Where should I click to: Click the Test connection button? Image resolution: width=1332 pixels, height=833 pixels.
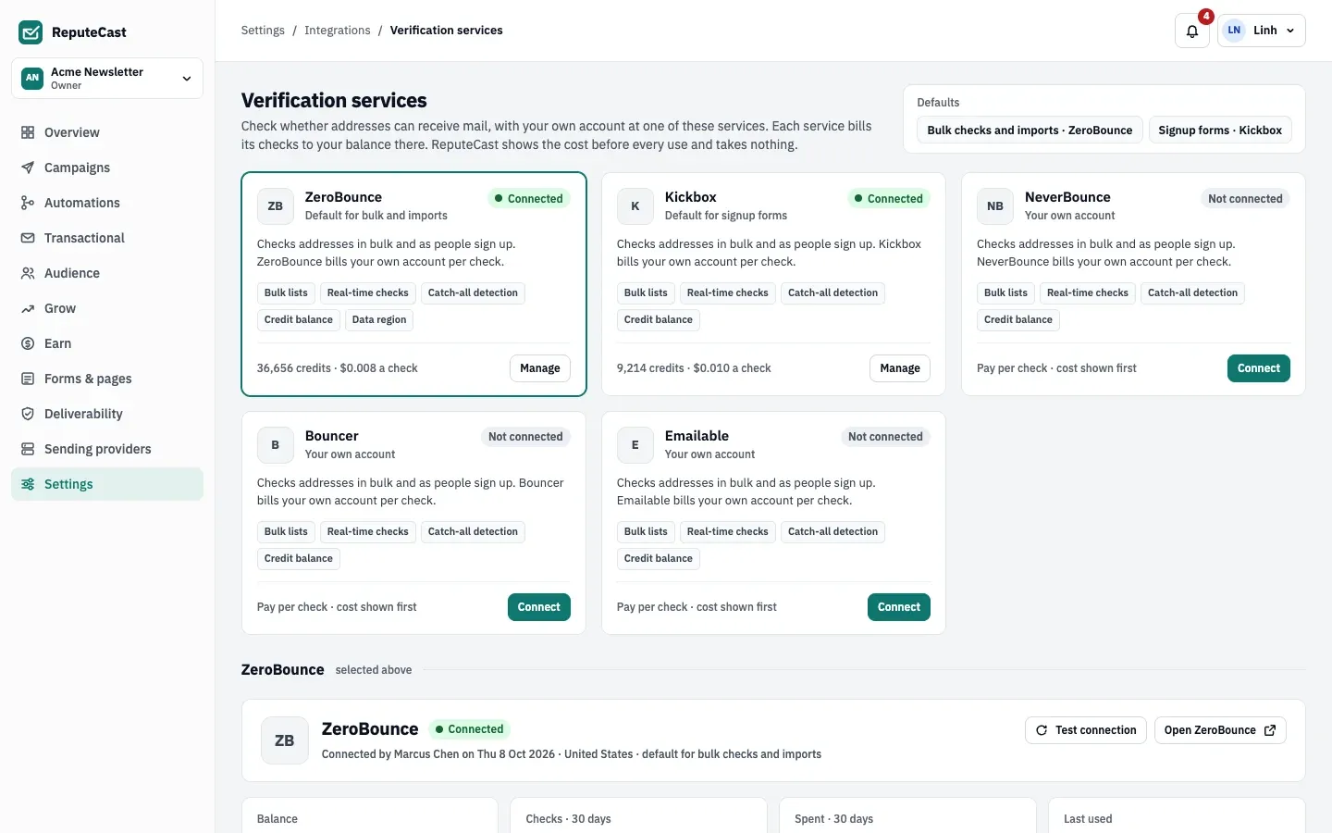coord(1086,730)
